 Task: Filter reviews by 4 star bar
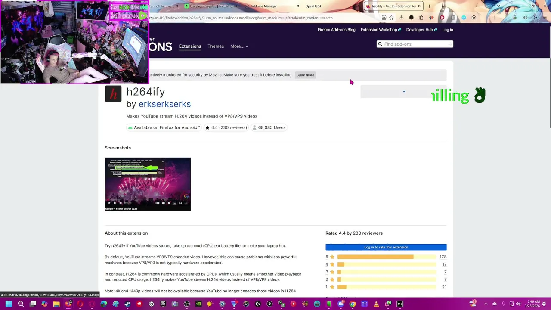pos(387,264)
